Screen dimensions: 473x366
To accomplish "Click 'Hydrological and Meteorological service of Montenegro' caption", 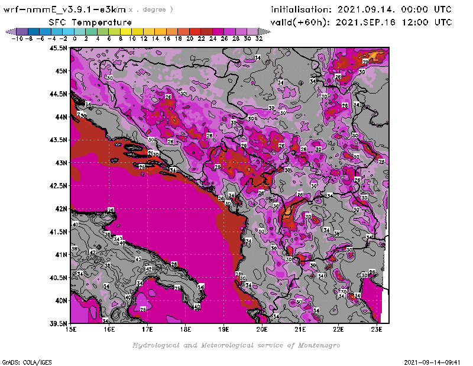I will click(236, 345).
